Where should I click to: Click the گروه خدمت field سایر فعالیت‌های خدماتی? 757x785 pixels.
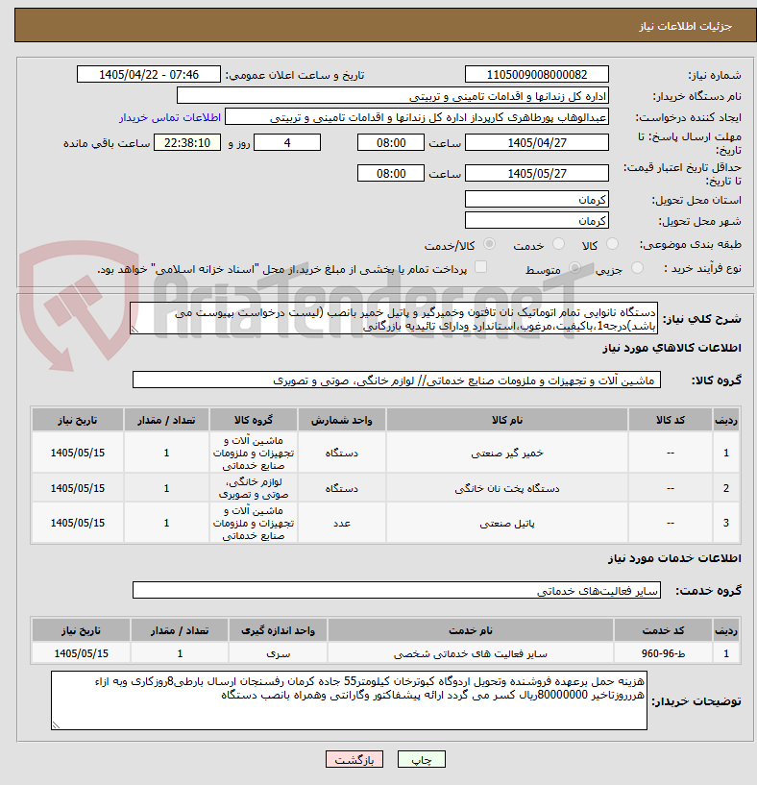[x=397, y=590]
